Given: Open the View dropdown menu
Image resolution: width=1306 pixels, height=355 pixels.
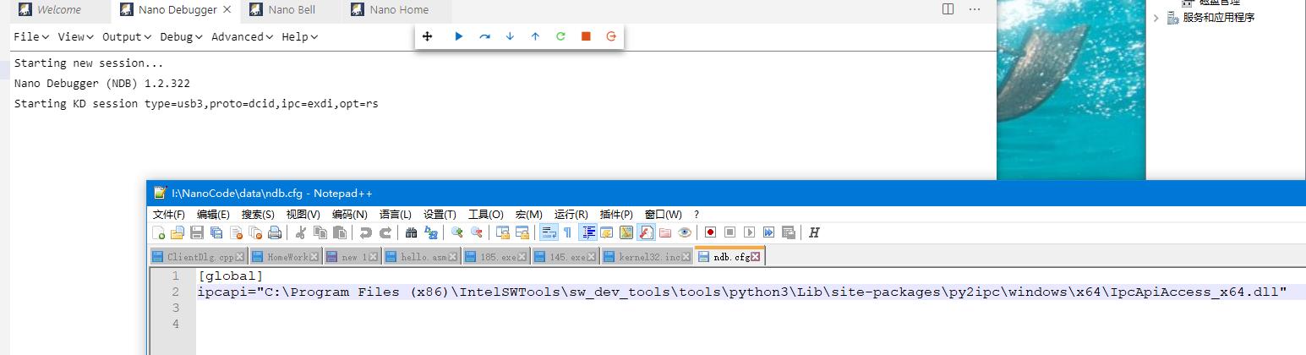Looking at the screenshot, I should [75, 36].
